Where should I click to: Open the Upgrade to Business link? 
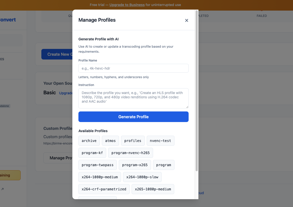(x=127, y=5)
